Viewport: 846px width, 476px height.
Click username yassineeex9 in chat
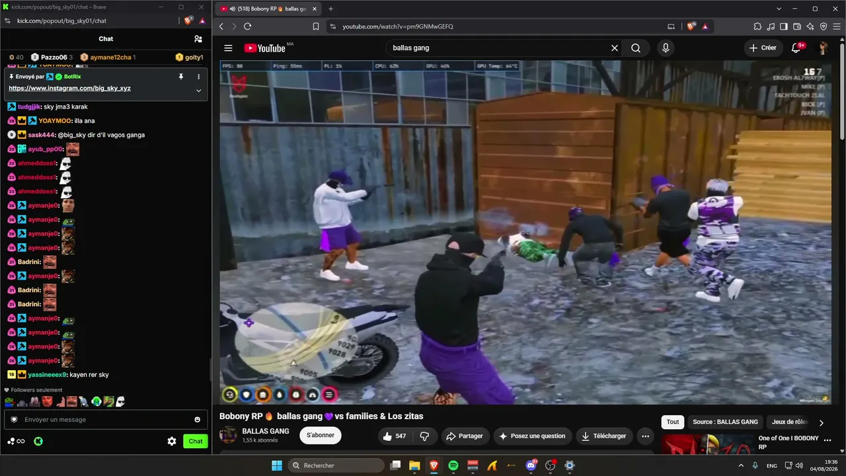[x=48, y=375]
